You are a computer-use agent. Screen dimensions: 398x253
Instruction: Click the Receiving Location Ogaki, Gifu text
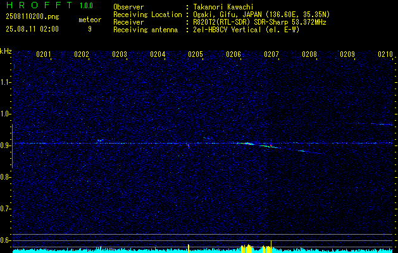click(x=261, y=15)
